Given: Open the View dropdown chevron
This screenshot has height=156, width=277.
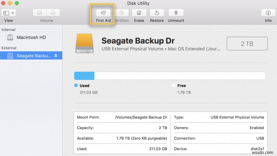Looking at the screenshot, I should pos(13,13).
